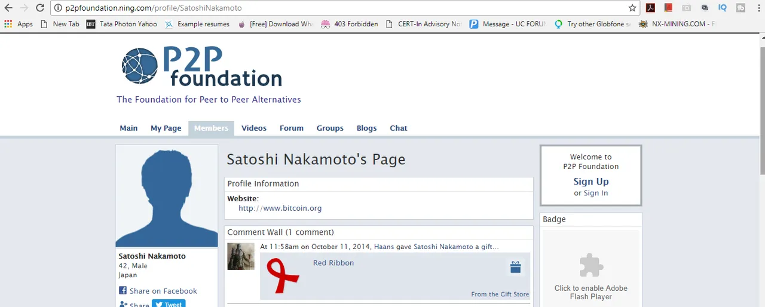Open the camera screenshot extension icon
Viewport: 765px width, 307px height.
[687, 8]
